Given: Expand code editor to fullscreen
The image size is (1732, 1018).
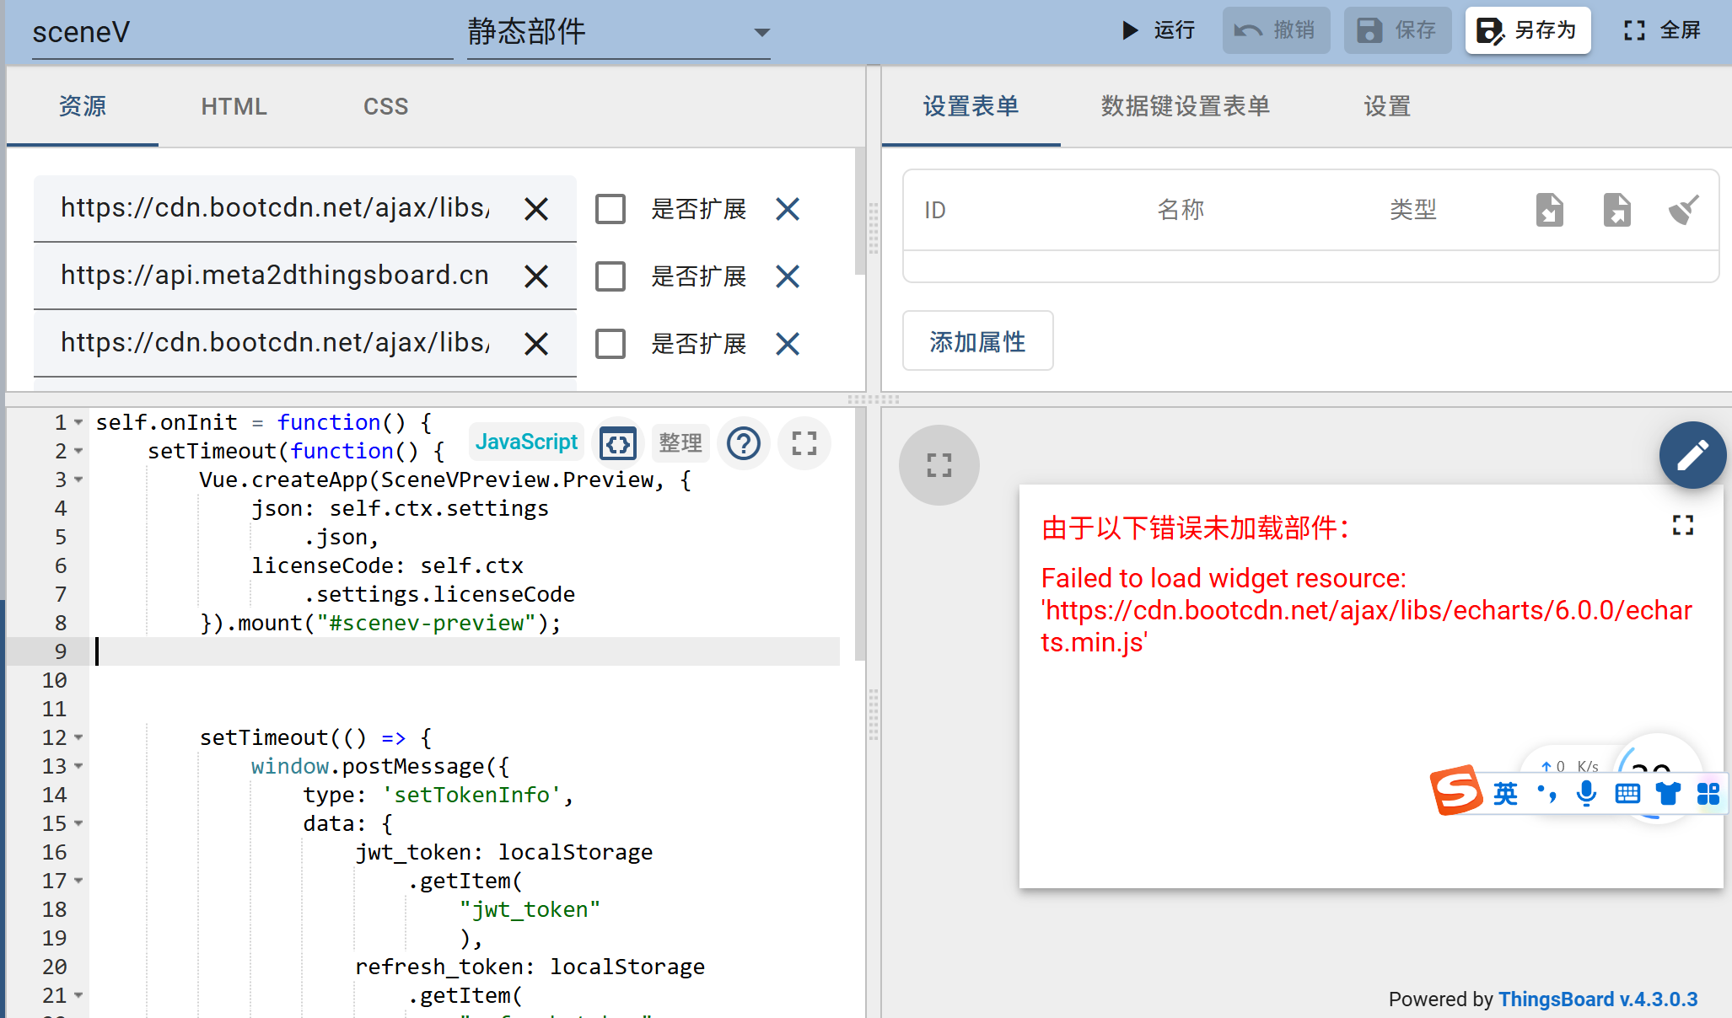Looking at the screenshot, I should (804, 443).
